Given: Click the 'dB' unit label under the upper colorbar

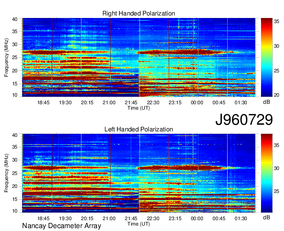Looking at the screenshot, I should point(266,102).
